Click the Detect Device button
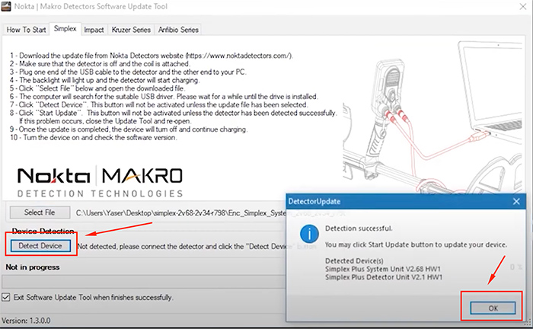The image size is (533, 329). [40, 246]
